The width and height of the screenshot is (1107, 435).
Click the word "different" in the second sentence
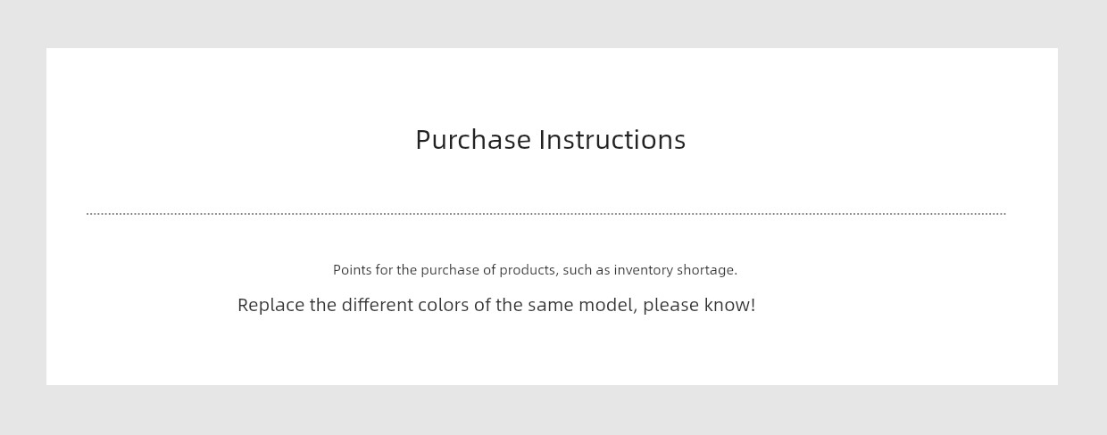coord(378,305)
